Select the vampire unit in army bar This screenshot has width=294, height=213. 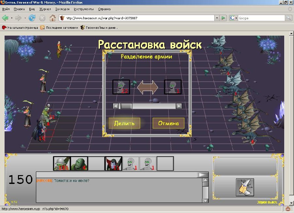[113, 164]
